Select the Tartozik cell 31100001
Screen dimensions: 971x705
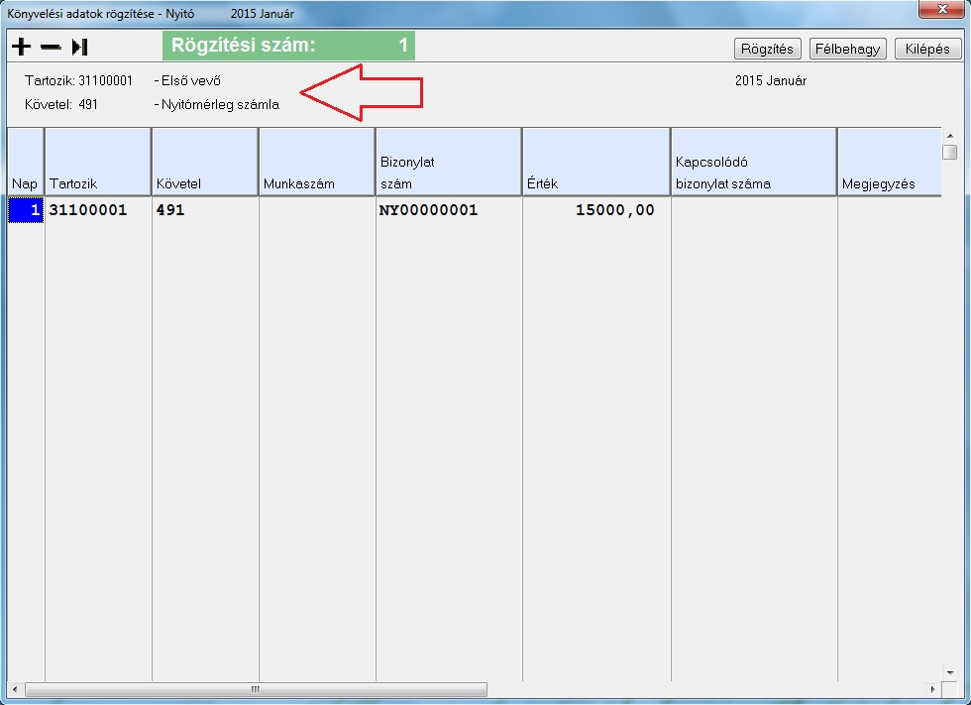pos(97,210)
